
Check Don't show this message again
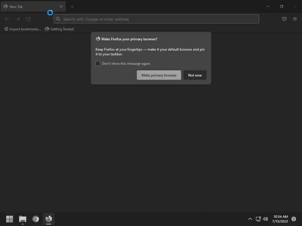coord(98,64)
